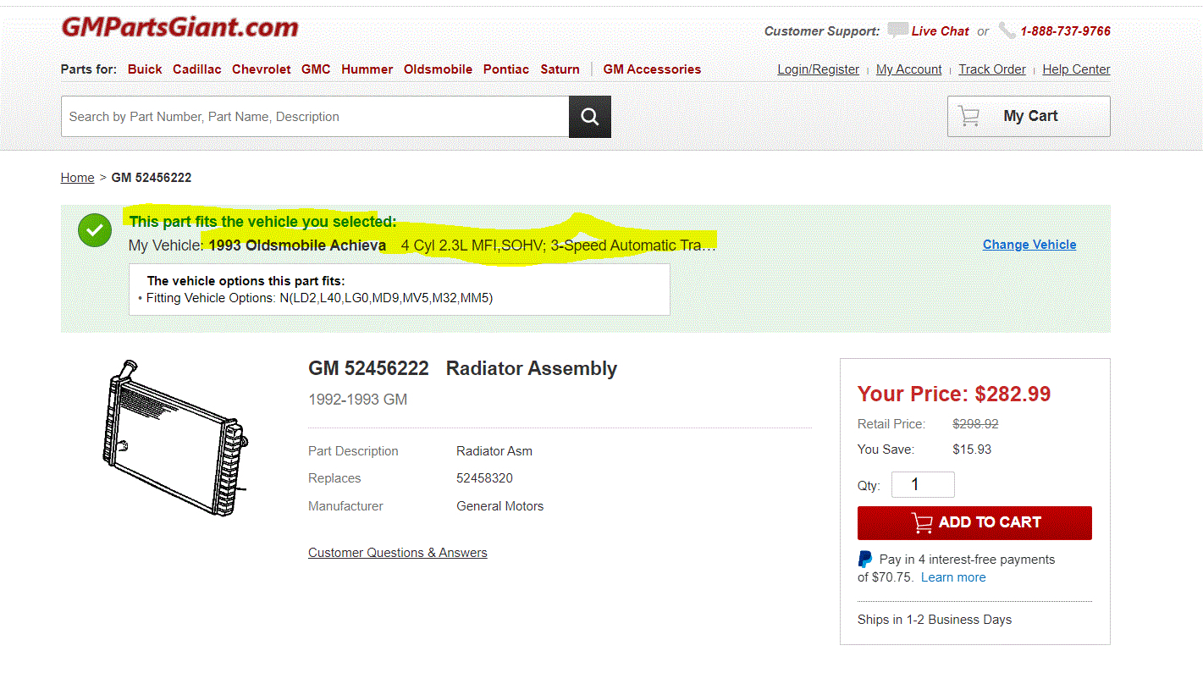Open Buick parts menu

click(x=145, y=69)
